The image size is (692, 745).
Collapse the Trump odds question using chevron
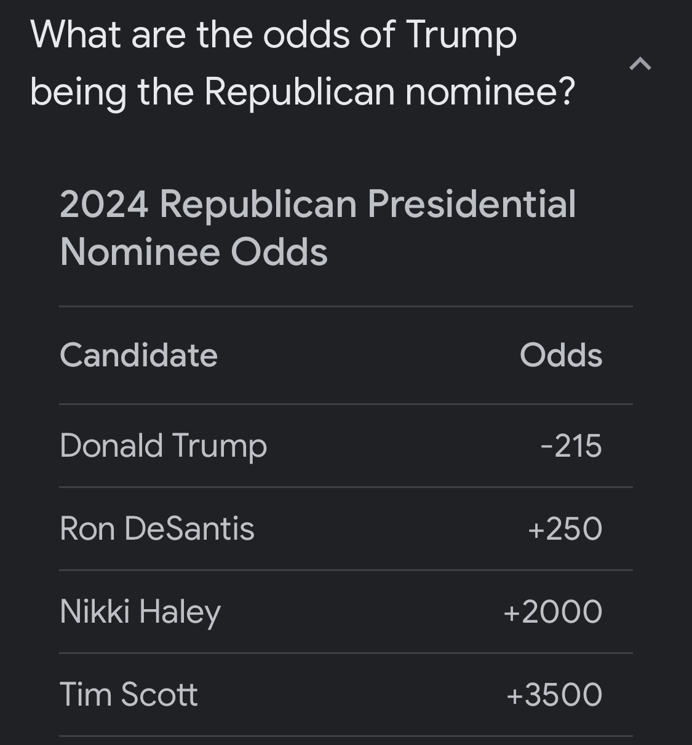click(x=640, y=64)
